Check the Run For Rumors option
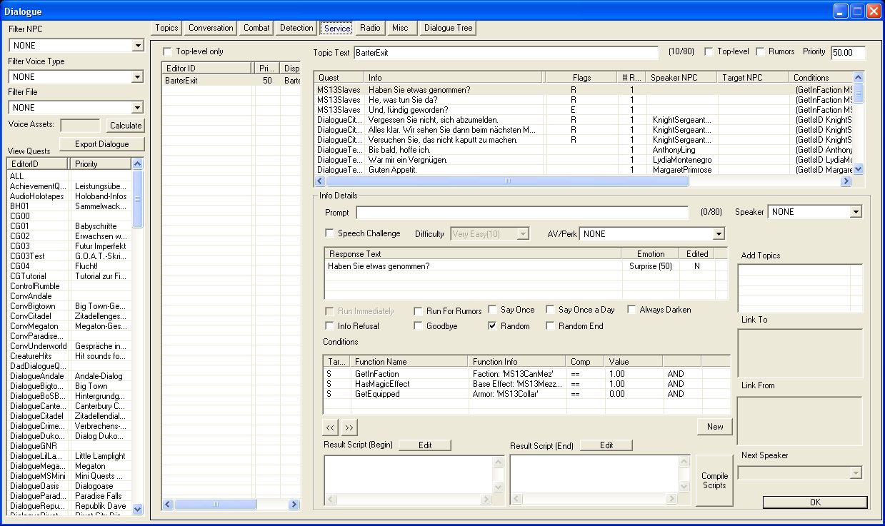This screenshot has height=526, width=885. tap(419, 311)
